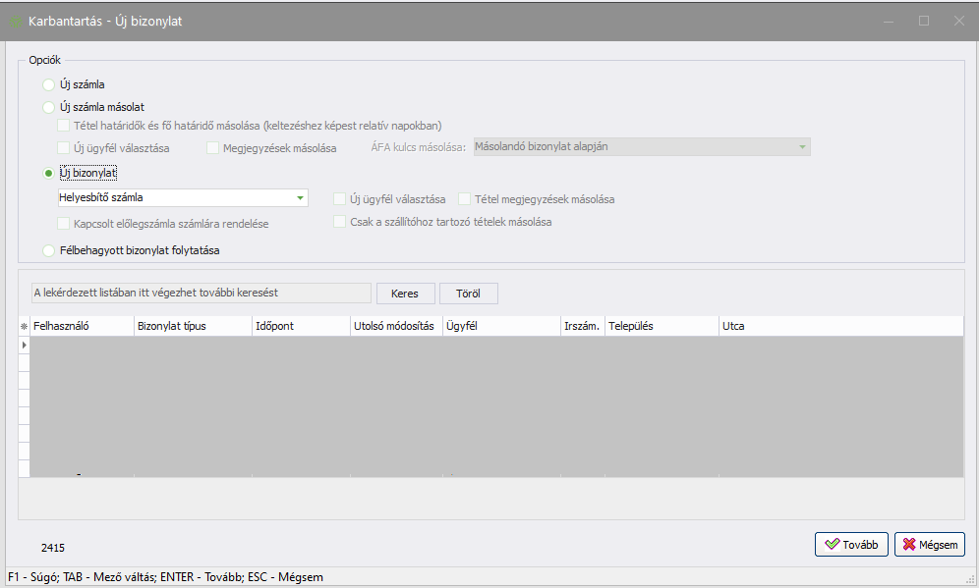The width and height of the screenshot is (979, 588).
Task: Click the Bizonylat típus column header
Action: point(192,326)
